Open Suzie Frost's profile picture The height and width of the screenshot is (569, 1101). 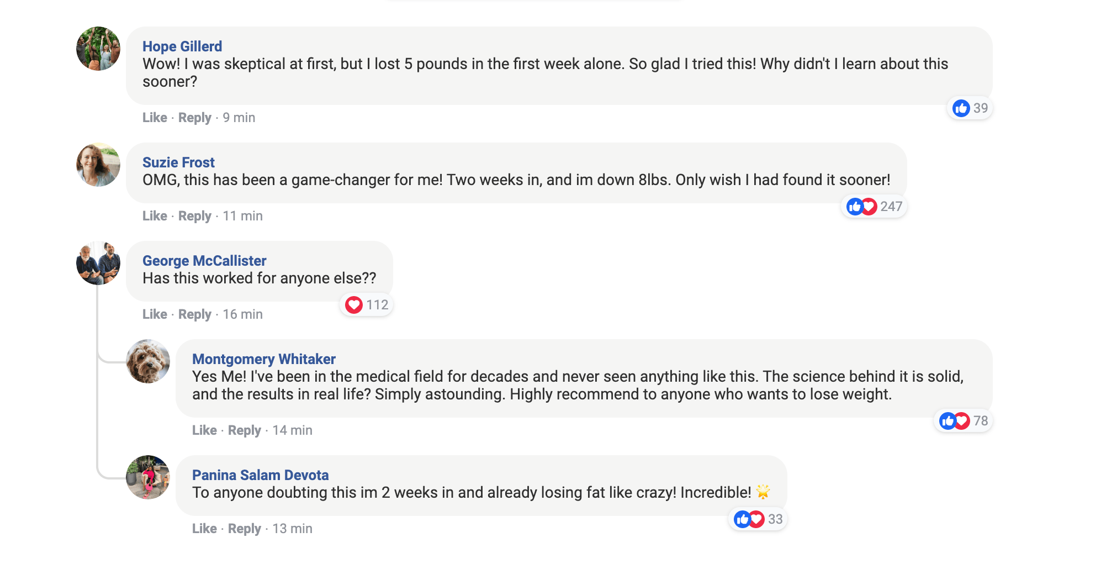[98, 165]
